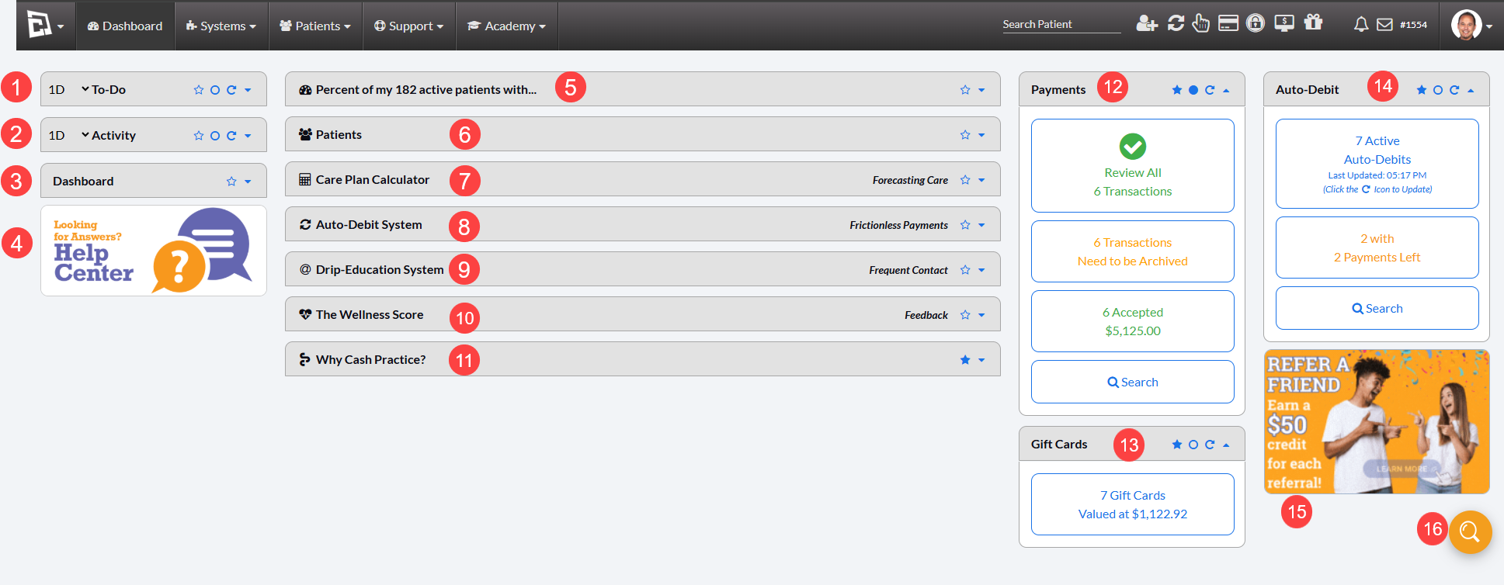Expand The Wellness Score row arrow

(x=981, y=315)
